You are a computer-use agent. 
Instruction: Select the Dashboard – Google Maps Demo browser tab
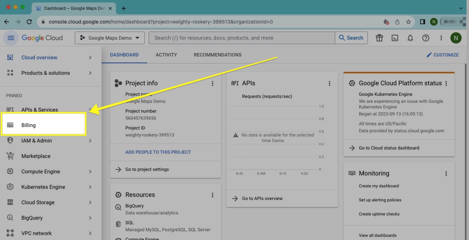[74, 8]
